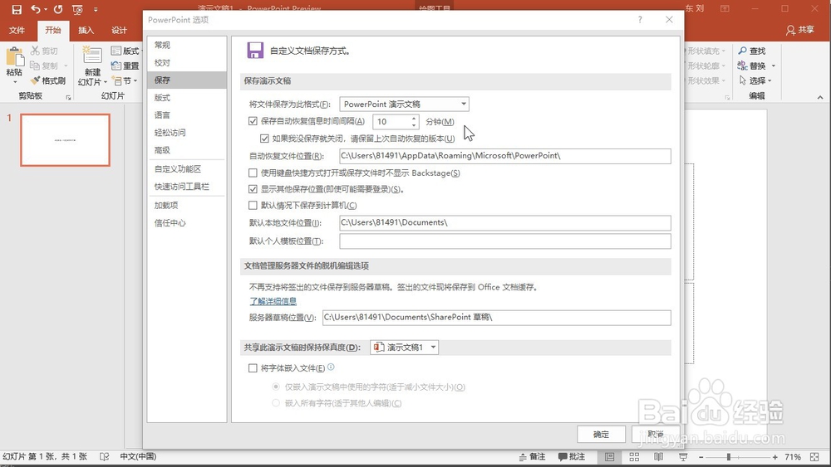This screenshot has height=467, width=831.
Task: Open the Section (节) menu
Action: tap(125, 80)
